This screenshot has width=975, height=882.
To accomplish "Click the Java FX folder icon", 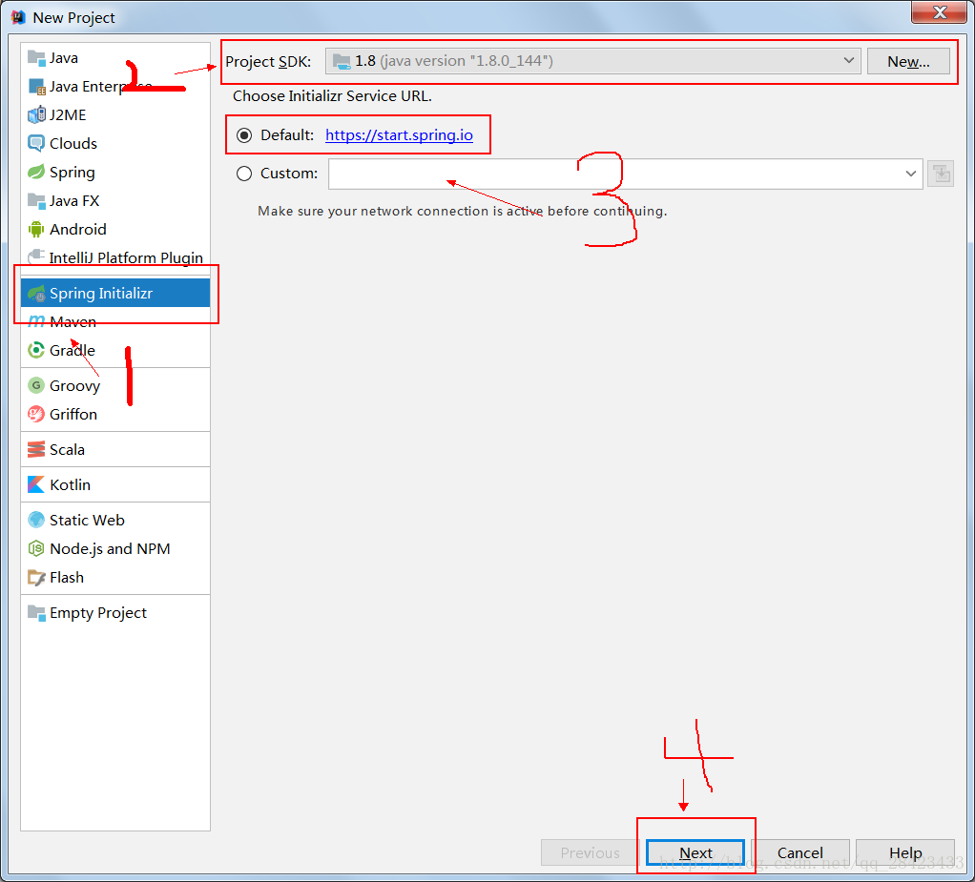I will click(x=36, y=201).
